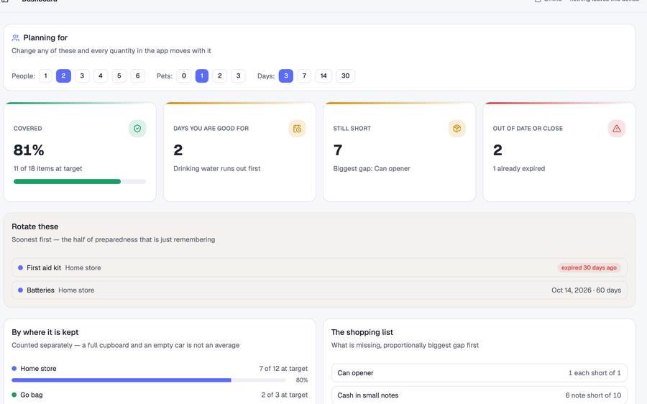This screenshot has height=404, width=647.
Task: Choose 4 people
Action: [101, 76]
